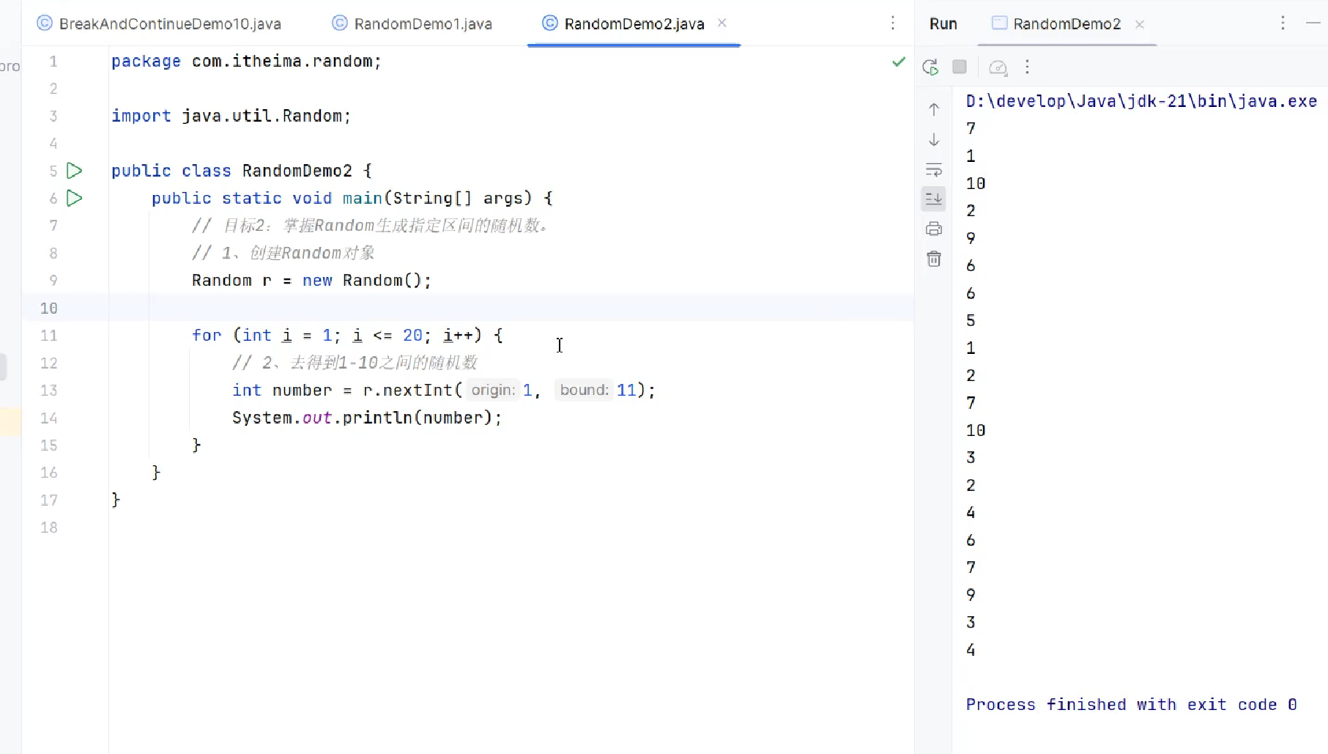The height and width of the screenshot is (754, 1328).
Task: Print the console output
Action: (x=934, y=229)
